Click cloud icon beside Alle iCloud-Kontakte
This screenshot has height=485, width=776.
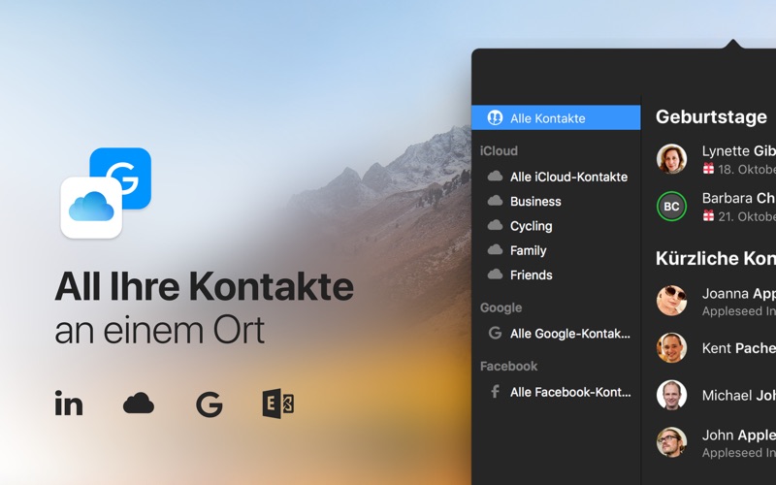coord(495,177)
